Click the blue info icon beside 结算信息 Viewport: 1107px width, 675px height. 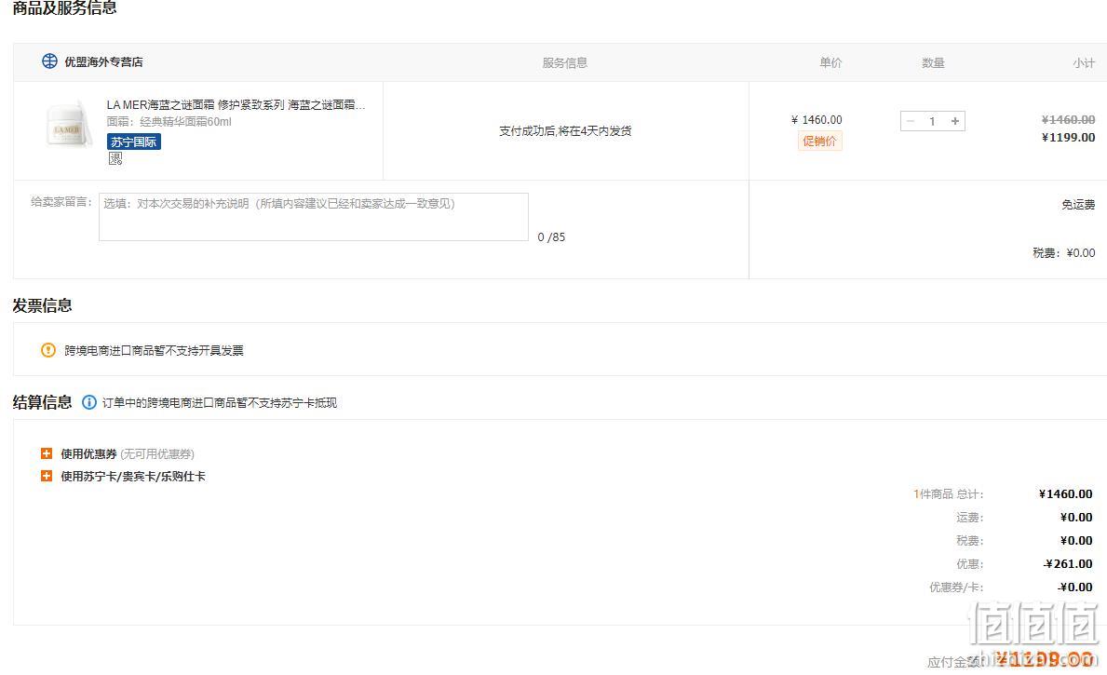click(x=89, y=402)
